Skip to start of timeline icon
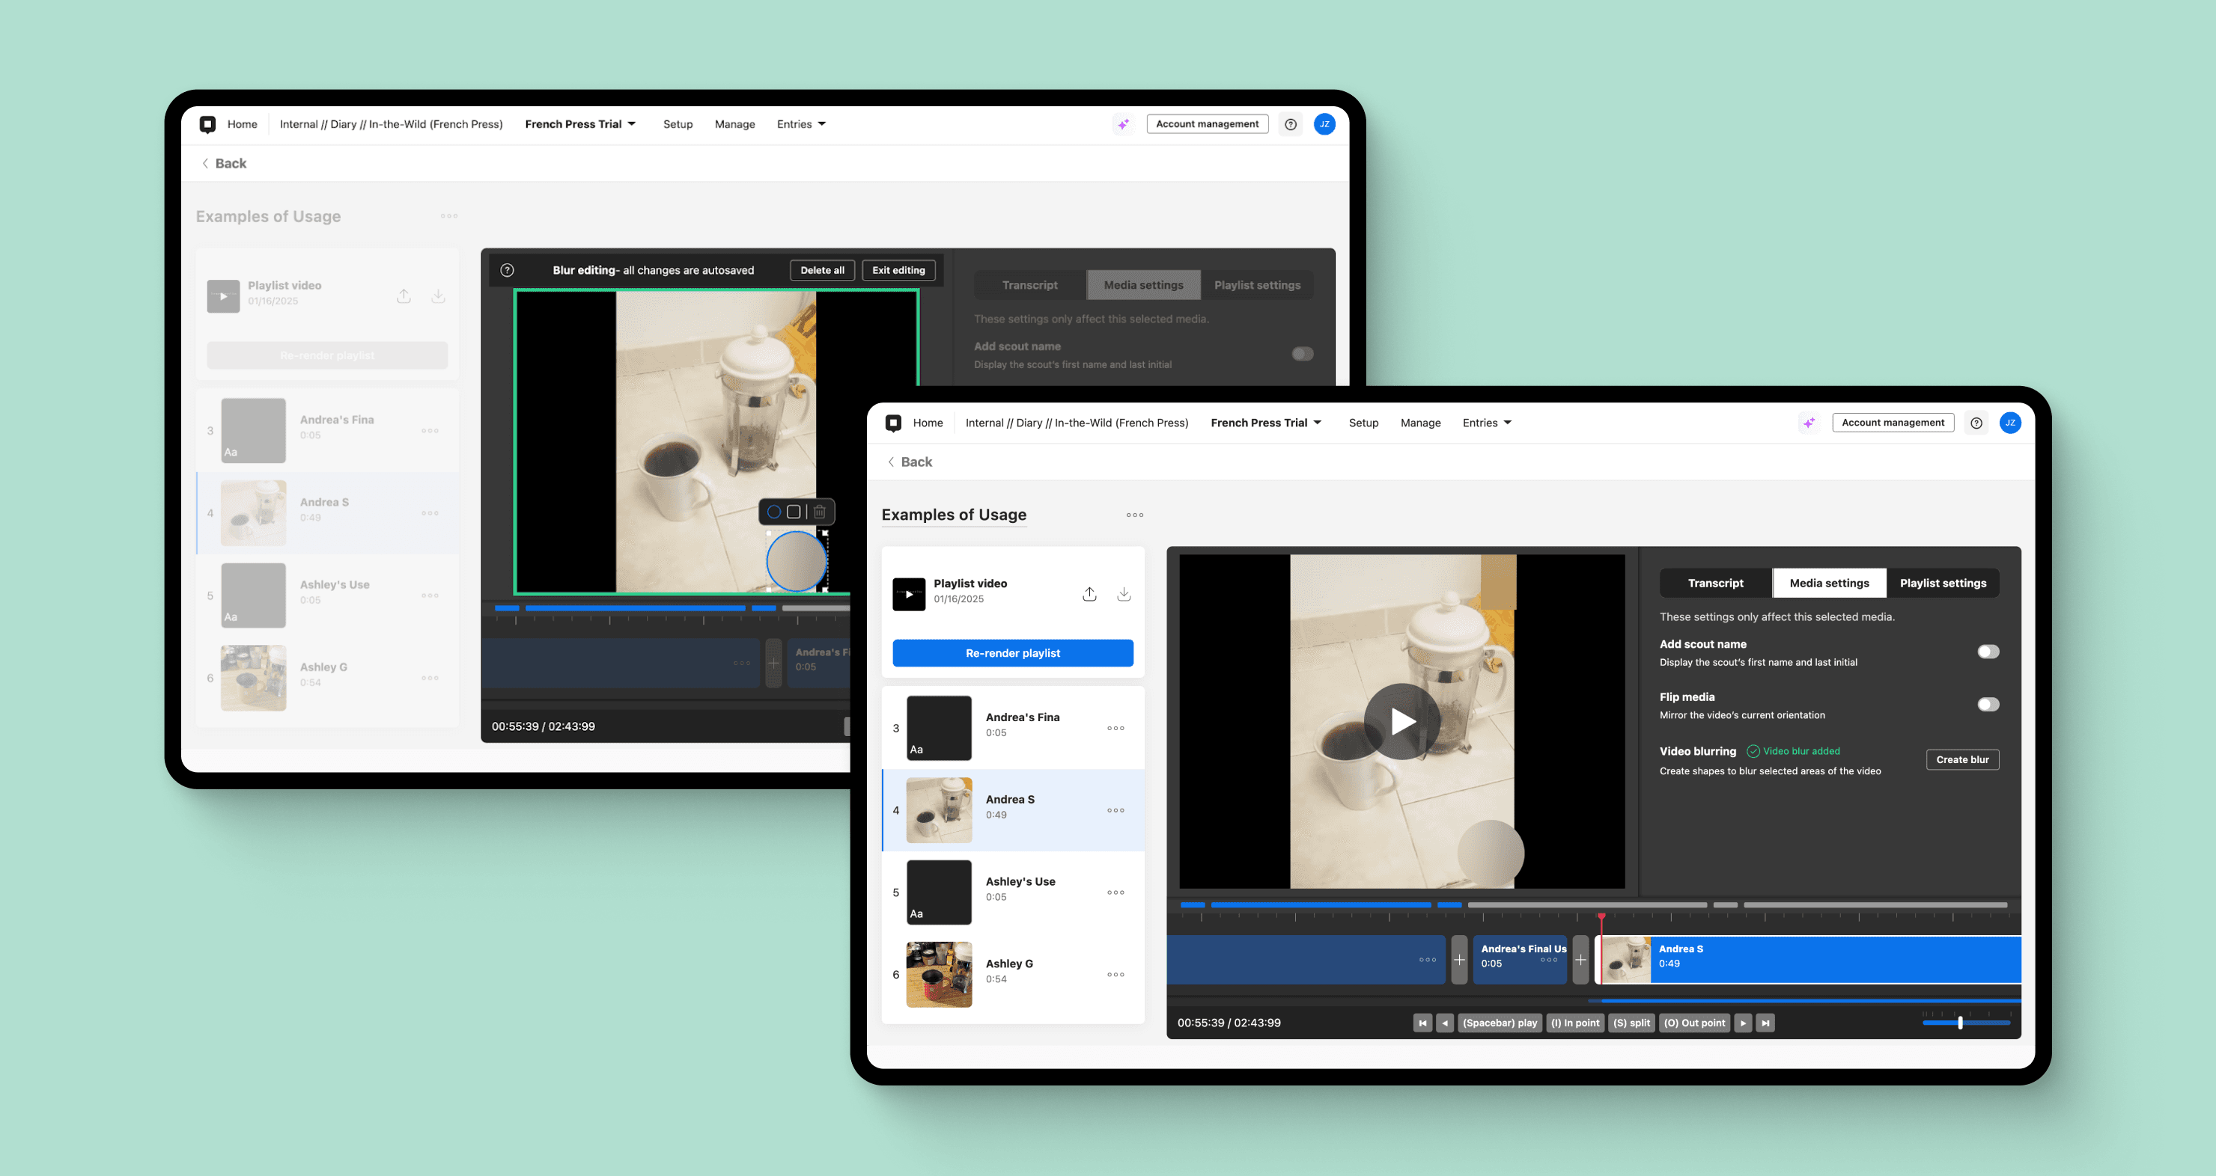 click(x=1422, y=1023)
